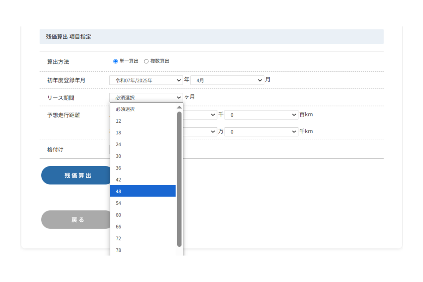The image size is (423, 282).
Task: Open the dropdown before the 万 label
Action: pyautogui.click(x=200, y=131)
